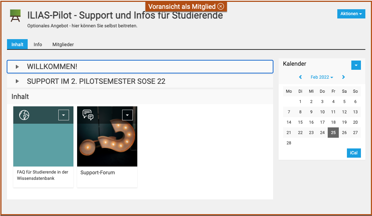Open the Kalender block options dropdown

click(x=356, y=65)
